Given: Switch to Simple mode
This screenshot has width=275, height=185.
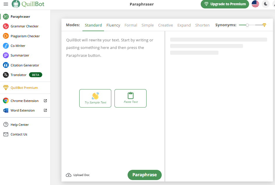Looking at the screenshot, I should tap(148, 25).
